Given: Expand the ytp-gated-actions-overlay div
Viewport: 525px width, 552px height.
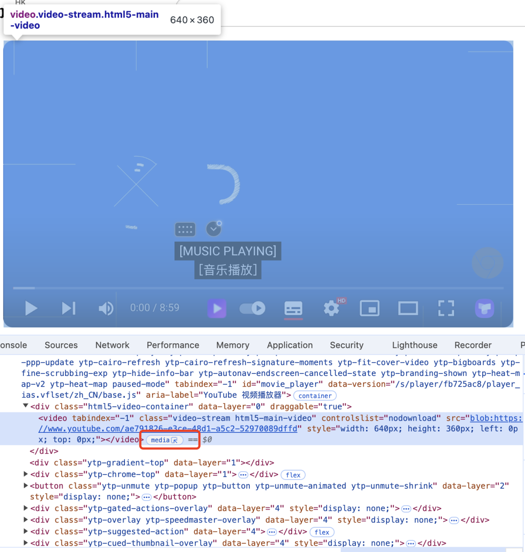Looking at the screenshot, I should [25, 508].
